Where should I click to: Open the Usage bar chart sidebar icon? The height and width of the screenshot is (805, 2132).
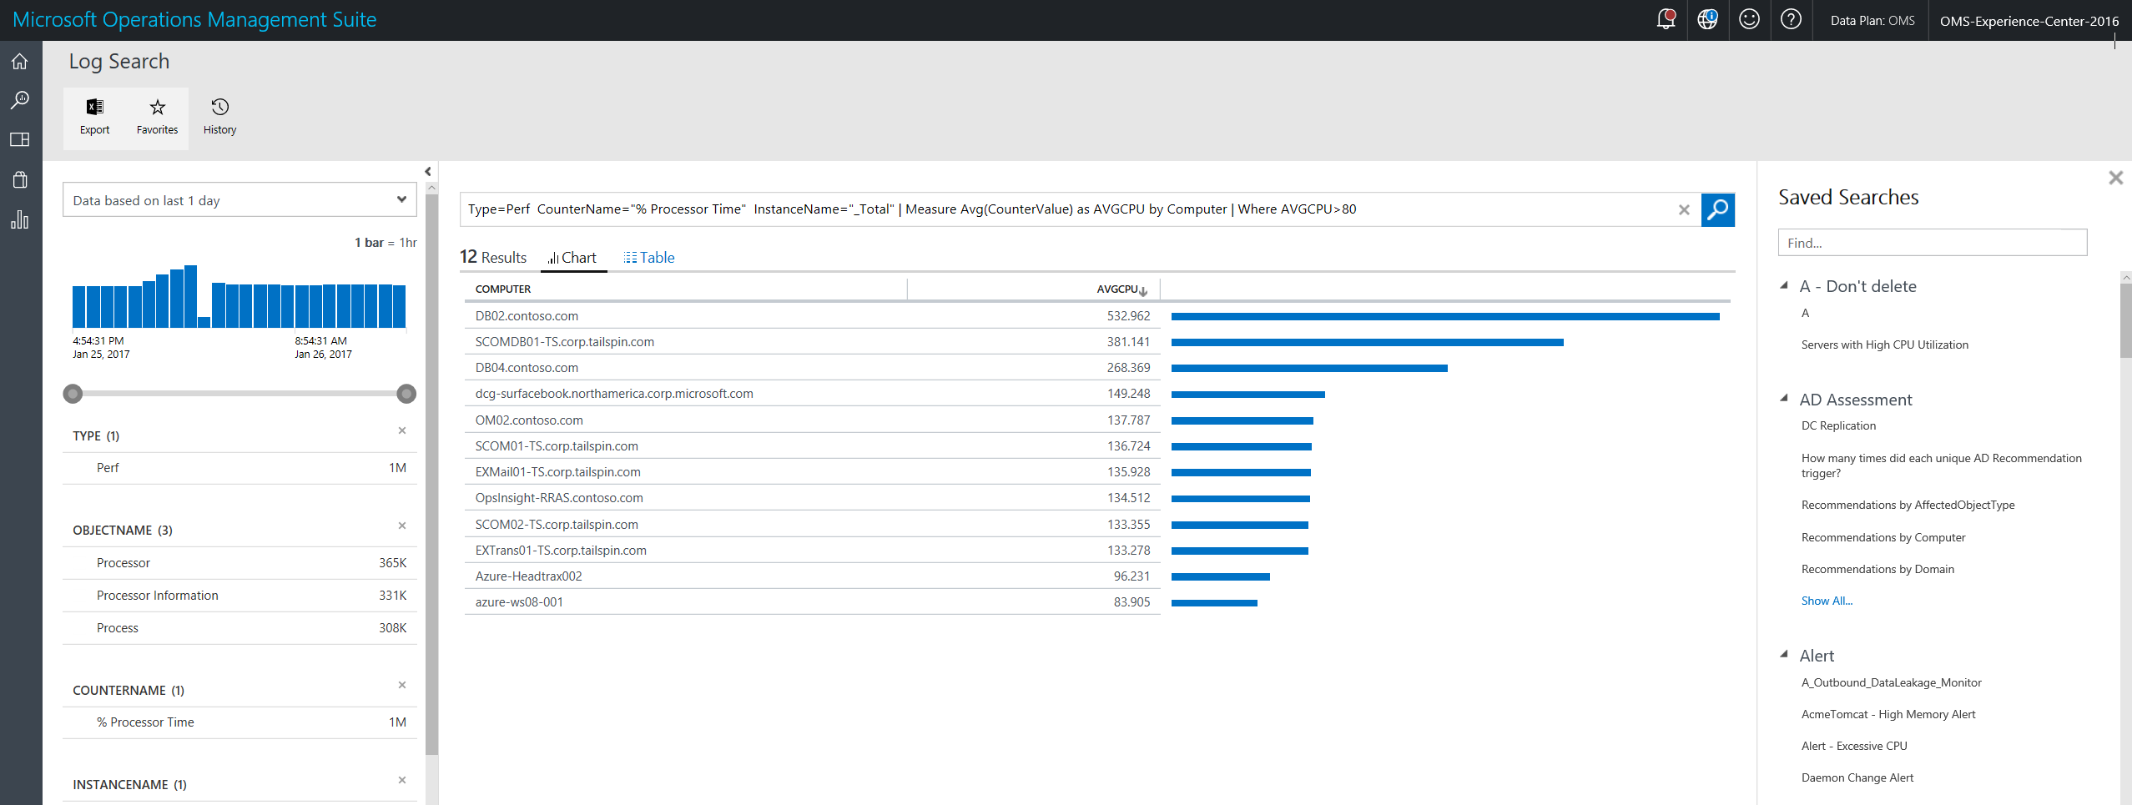(x=20, y=219)
